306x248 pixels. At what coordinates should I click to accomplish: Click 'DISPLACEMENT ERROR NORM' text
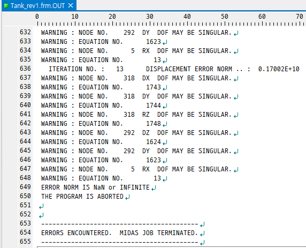[x=189, y=69]
